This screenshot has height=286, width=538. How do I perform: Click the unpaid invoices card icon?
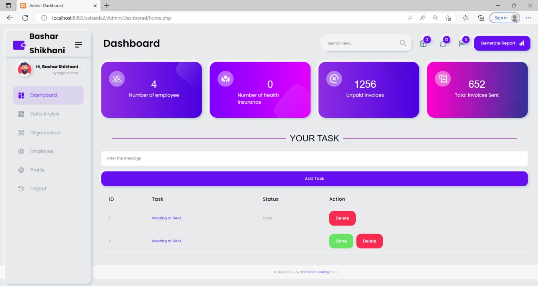(334, 79)
